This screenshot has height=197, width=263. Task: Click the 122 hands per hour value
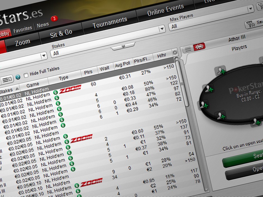click(x=174, y=83)
